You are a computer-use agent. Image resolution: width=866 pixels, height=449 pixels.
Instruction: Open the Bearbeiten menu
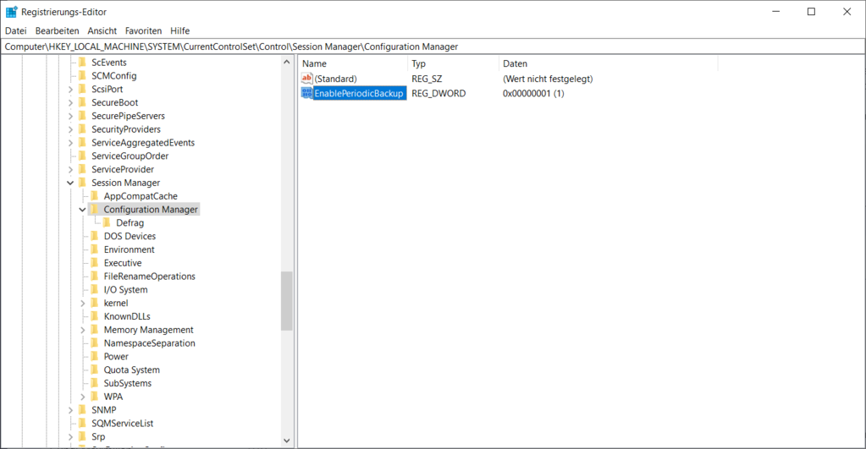pyautogui.click(x=57, y=31)
